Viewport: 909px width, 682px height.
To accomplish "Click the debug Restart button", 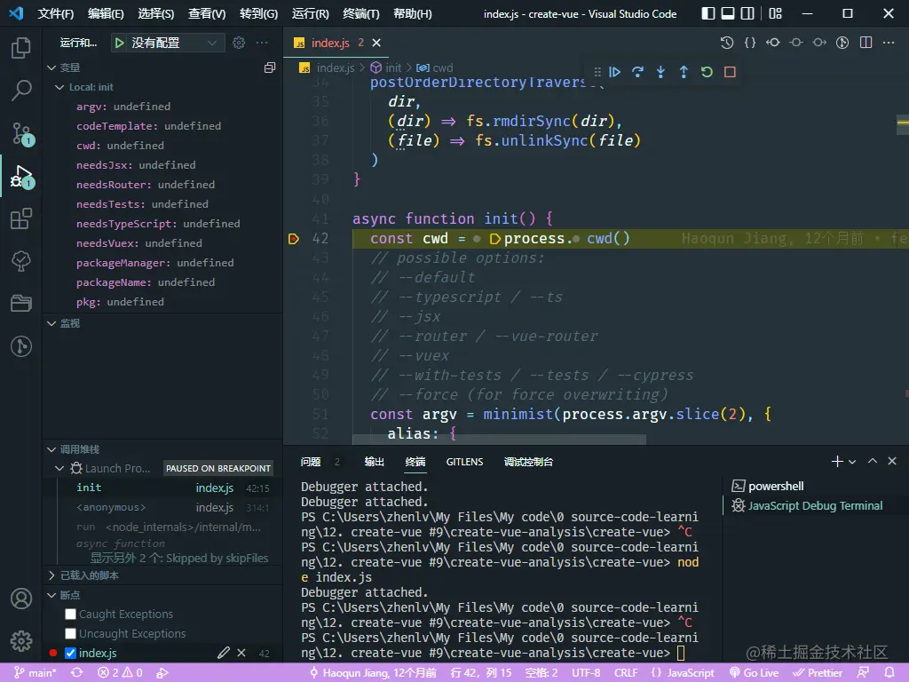I will pyautogui.click(x=707, y=72).
